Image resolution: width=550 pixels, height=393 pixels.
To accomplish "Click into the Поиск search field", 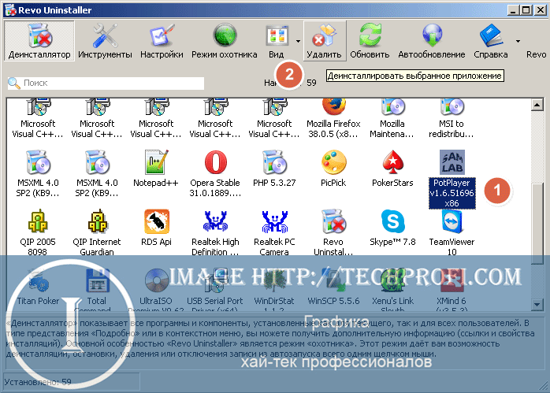I will tap(106, 83).
